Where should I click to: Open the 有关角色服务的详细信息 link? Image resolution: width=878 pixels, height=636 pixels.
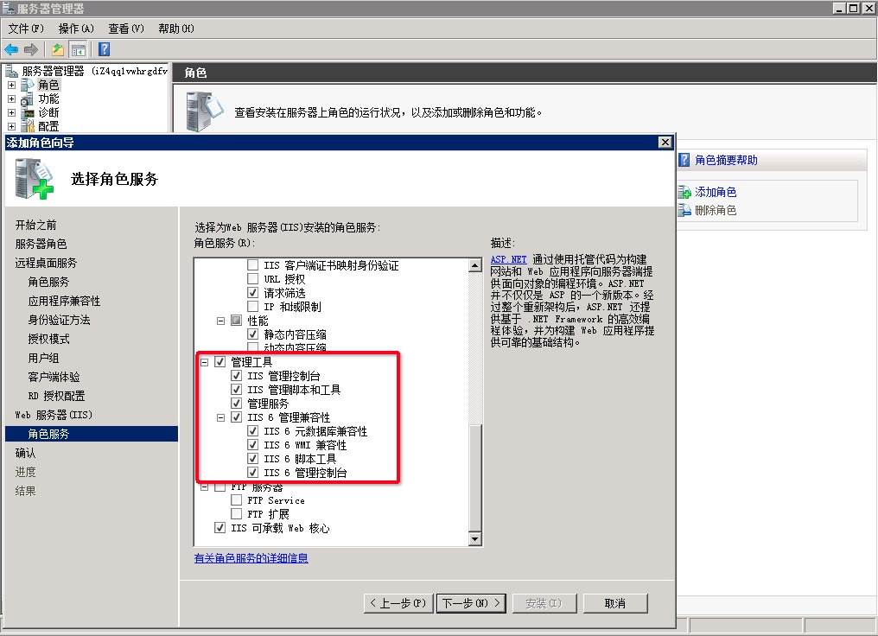[x=251, y=558]
